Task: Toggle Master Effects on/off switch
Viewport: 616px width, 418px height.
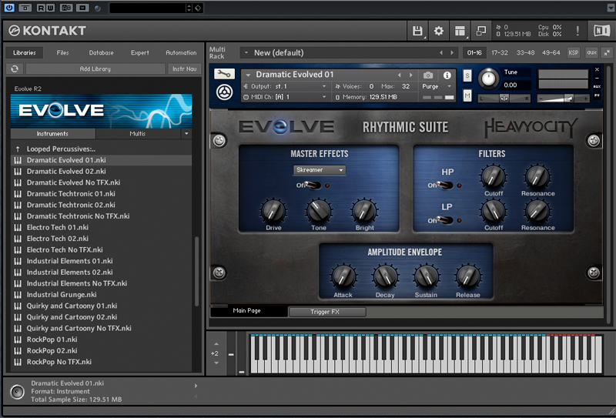Action: click(x=313, y=185)
